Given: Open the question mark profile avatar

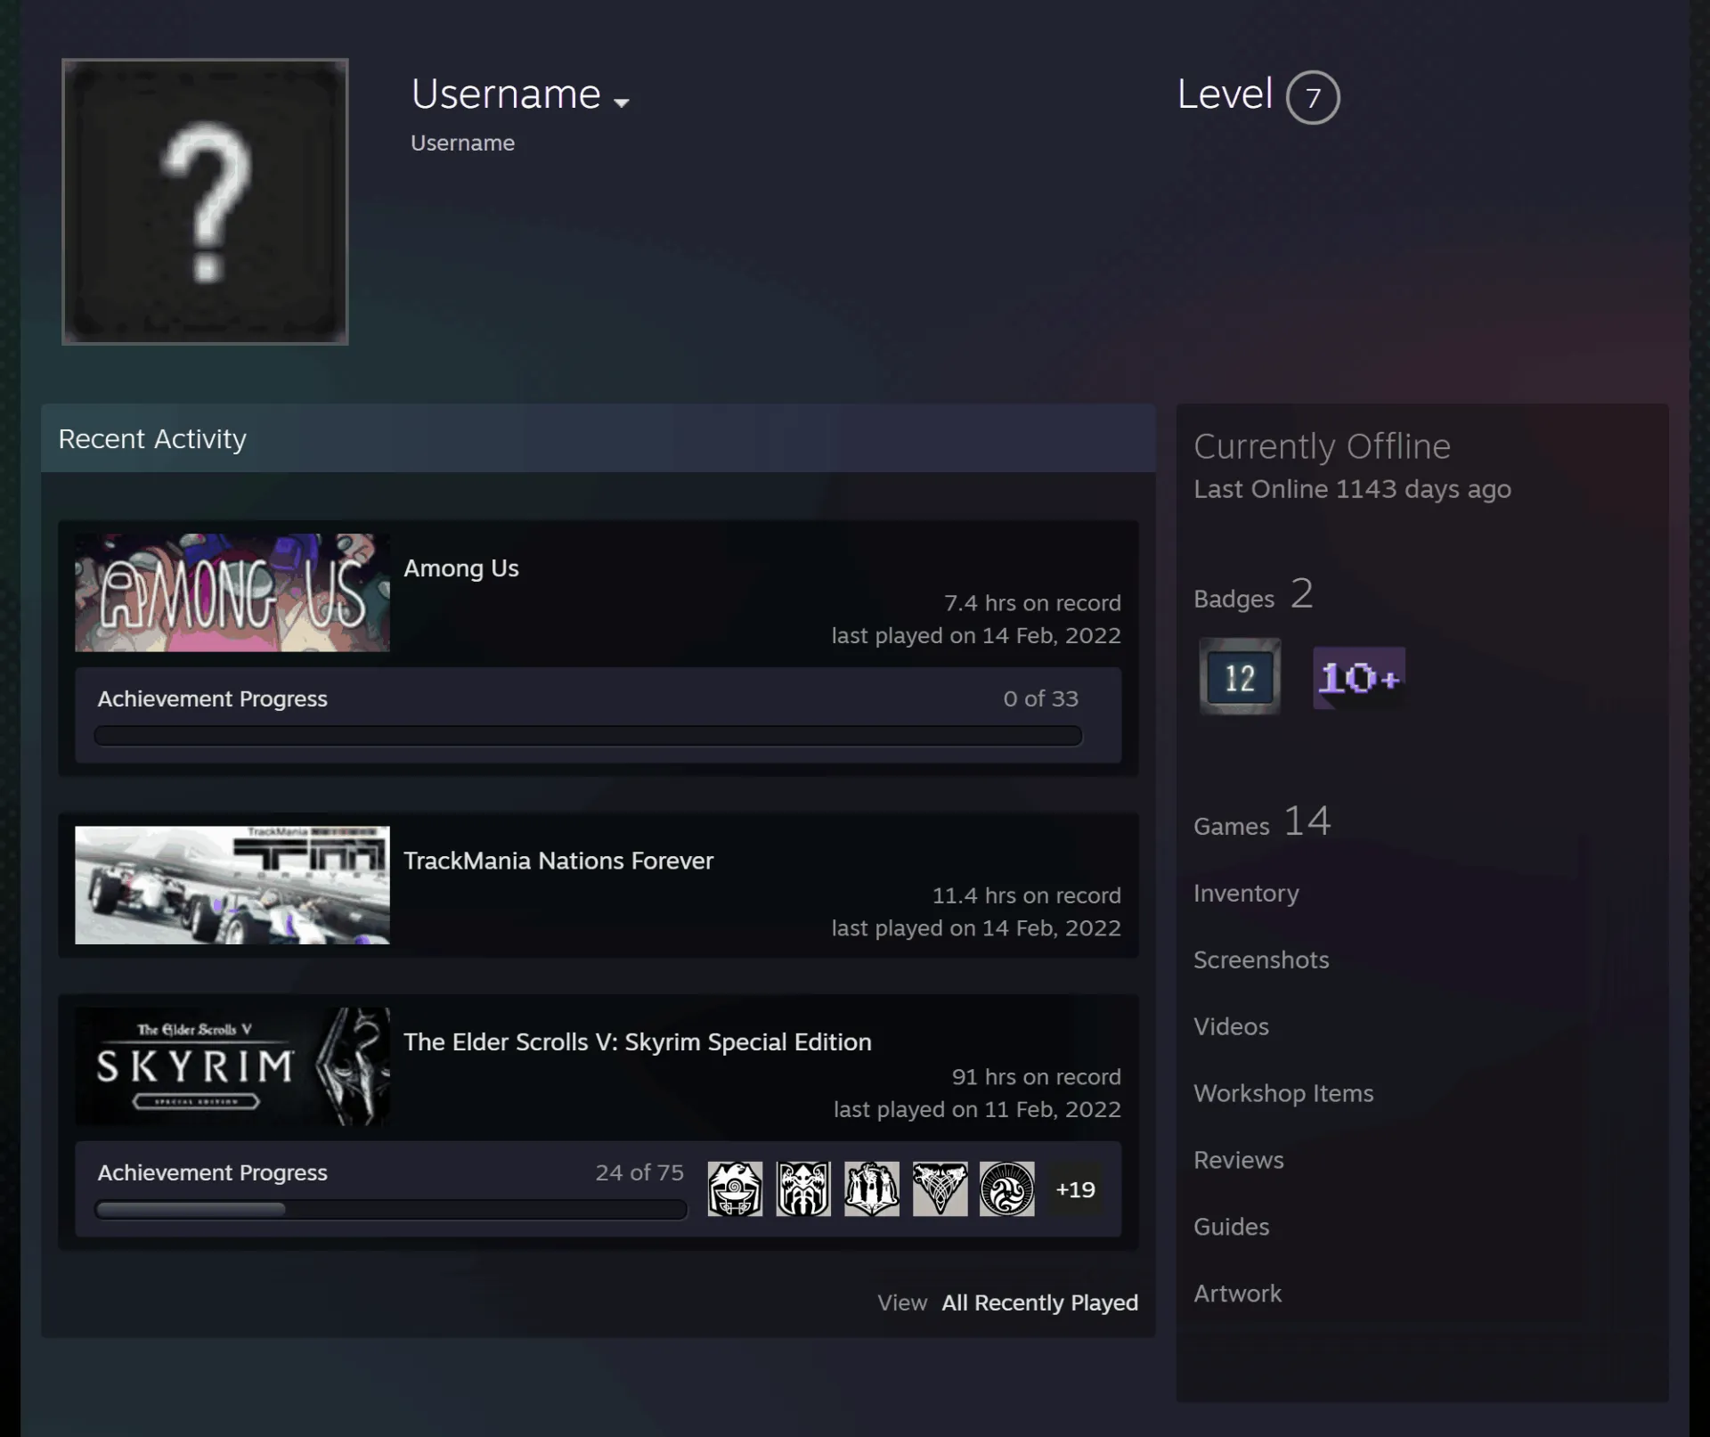Looking at the screenshot, I should (x=205, y=201).
